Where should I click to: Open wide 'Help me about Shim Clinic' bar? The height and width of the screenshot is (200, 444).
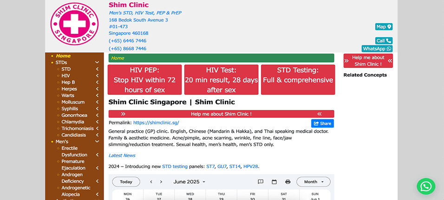(221, 114)
